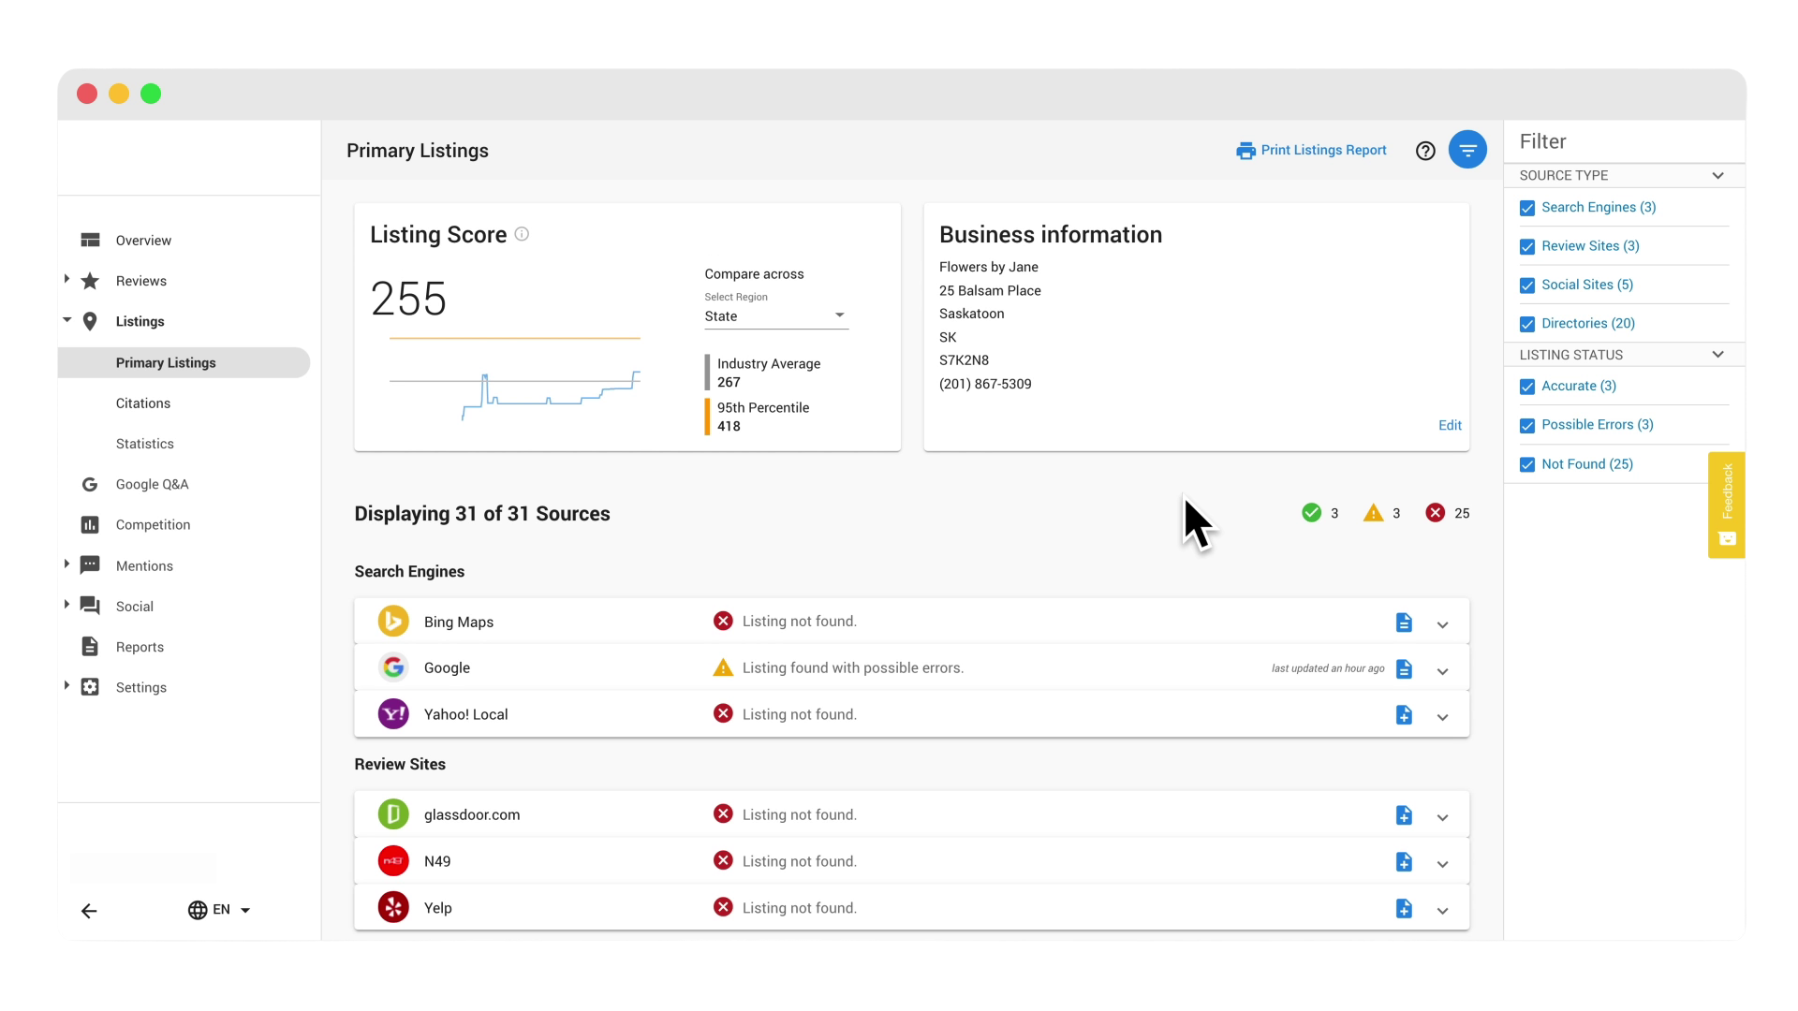The image size is (1798, 1011).
Task: Click the Yahoo Local add listing icon
Action: coord(1404,715)
